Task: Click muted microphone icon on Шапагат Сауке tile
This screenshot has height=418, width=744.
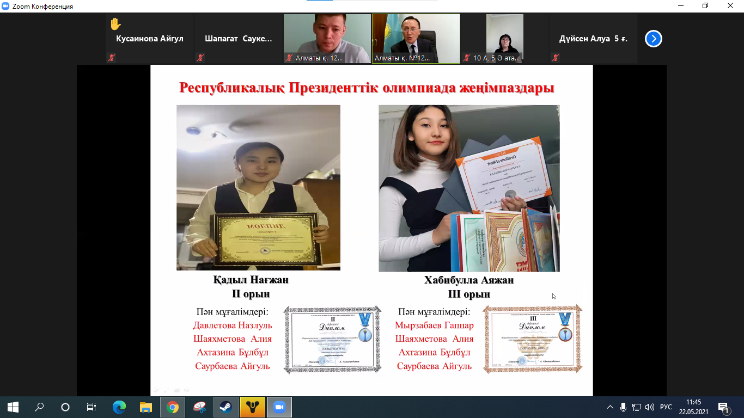Action: pyautogui.click(x=200, y=58)
